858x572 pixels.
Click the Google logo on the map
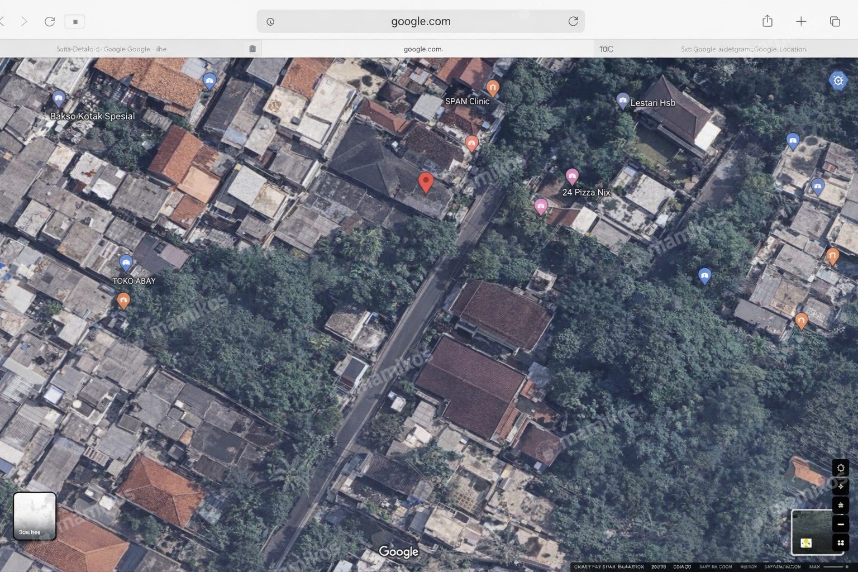[x=398, y=552]
